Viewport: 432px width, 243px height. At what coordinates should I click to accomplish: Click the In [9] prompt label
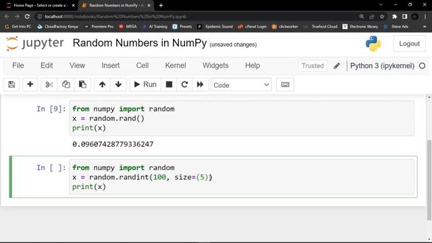coord(51,109)
